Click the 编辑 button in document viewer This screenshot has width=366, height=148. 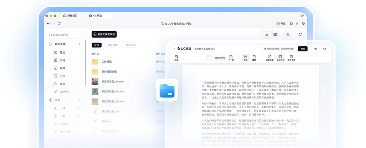point(303,49)
